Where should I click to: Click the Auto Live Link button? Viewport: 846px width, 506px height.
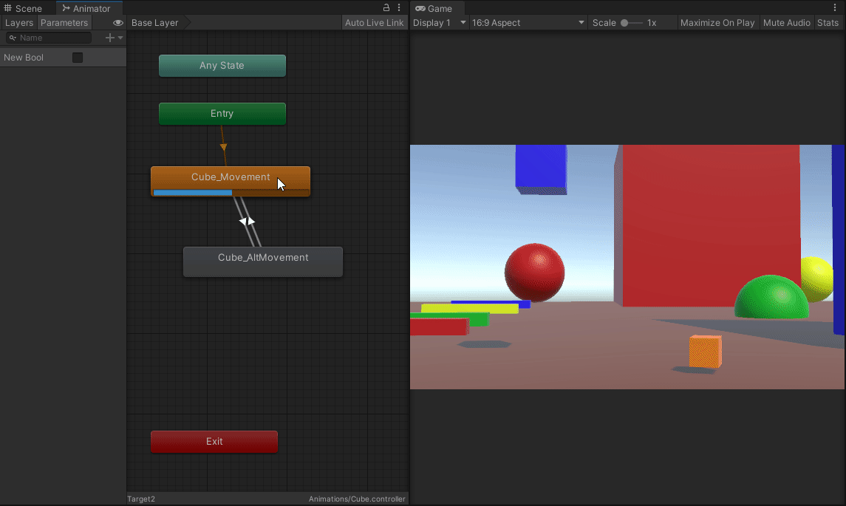[x=375, y=22]
